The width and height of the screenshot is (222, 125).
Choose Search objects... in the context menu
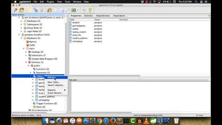pyautogui.click(x=56, y=85)
